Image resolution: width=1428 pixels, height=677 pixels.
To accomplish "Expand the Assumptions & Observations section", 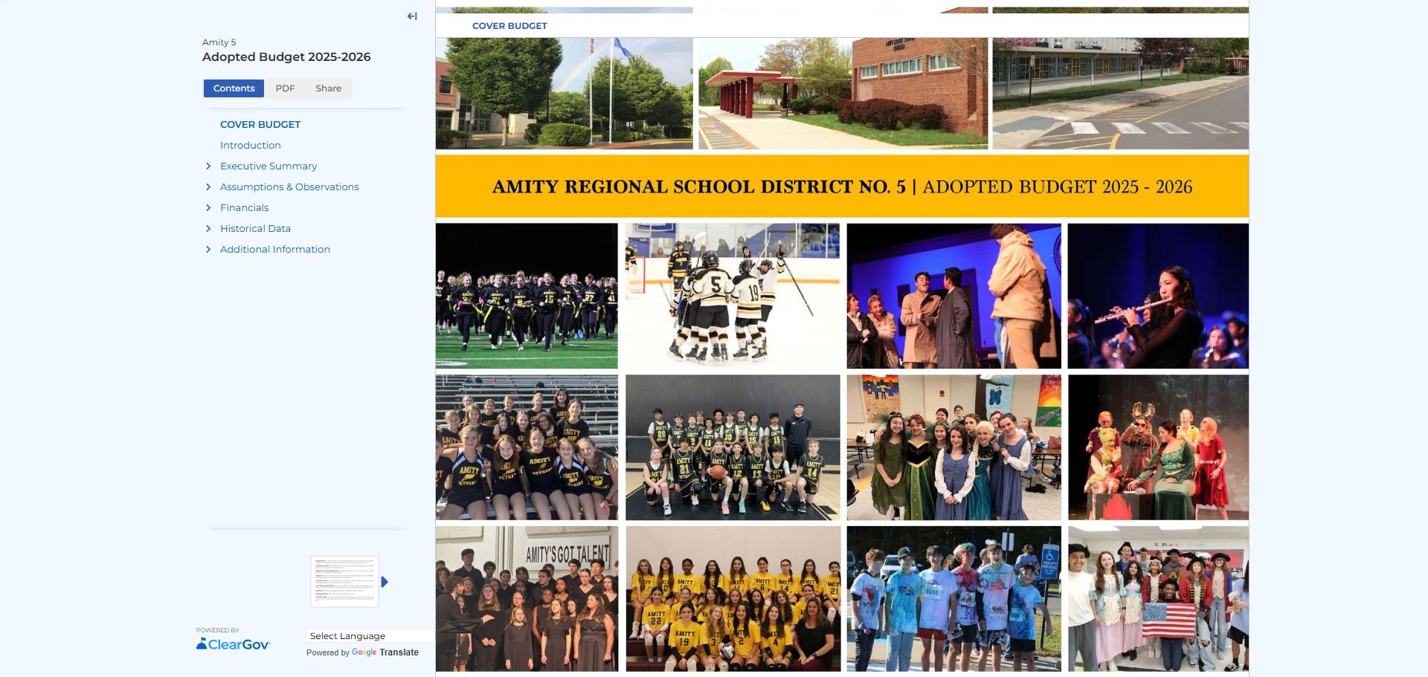I will 208,187.
